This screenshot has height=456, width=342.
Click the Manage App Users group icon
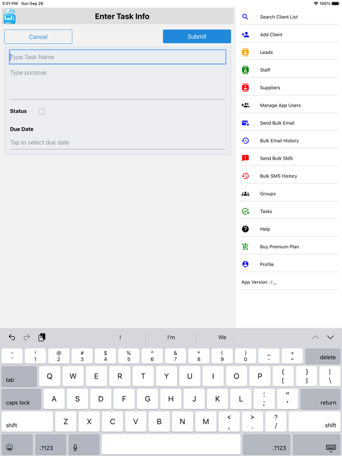[x=245, y=105]
